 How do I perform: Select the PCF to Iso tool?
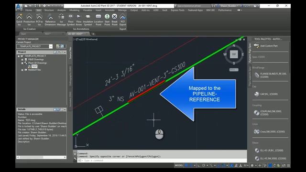point(39,20)
